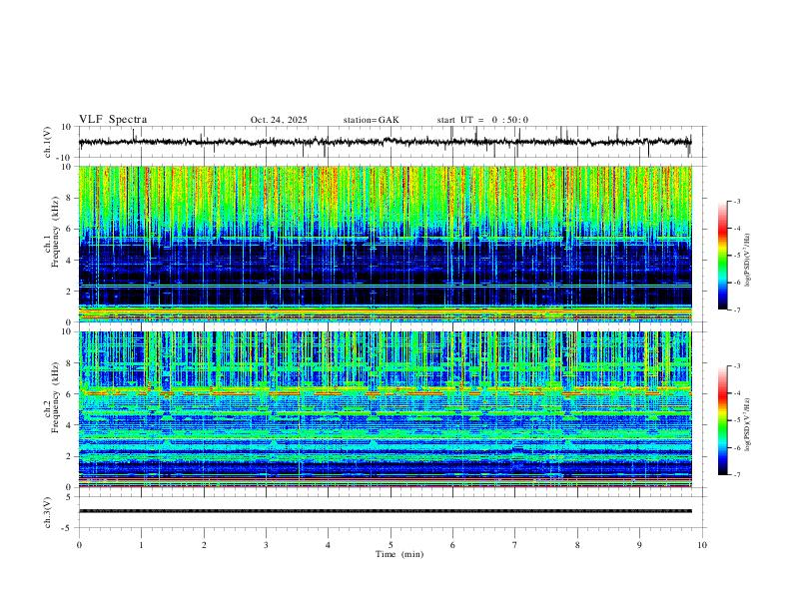The height and width of the screenshot is (611, 791).
Task: Click the "Time (min)" axis title
Action: [399, 554]
